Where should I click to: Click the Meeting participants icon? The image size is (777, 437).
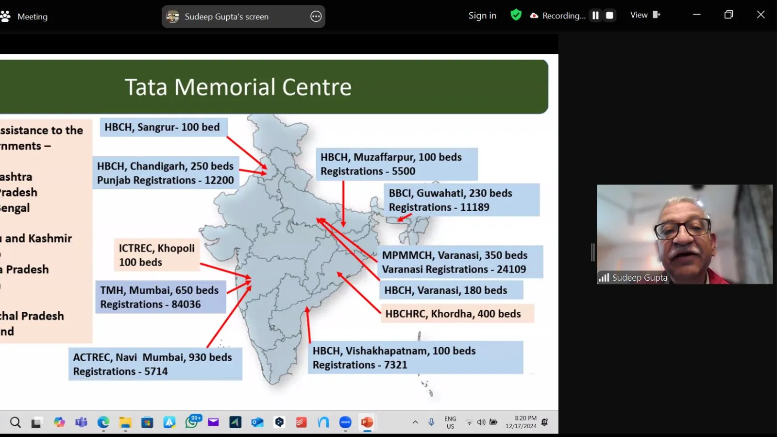5,17
